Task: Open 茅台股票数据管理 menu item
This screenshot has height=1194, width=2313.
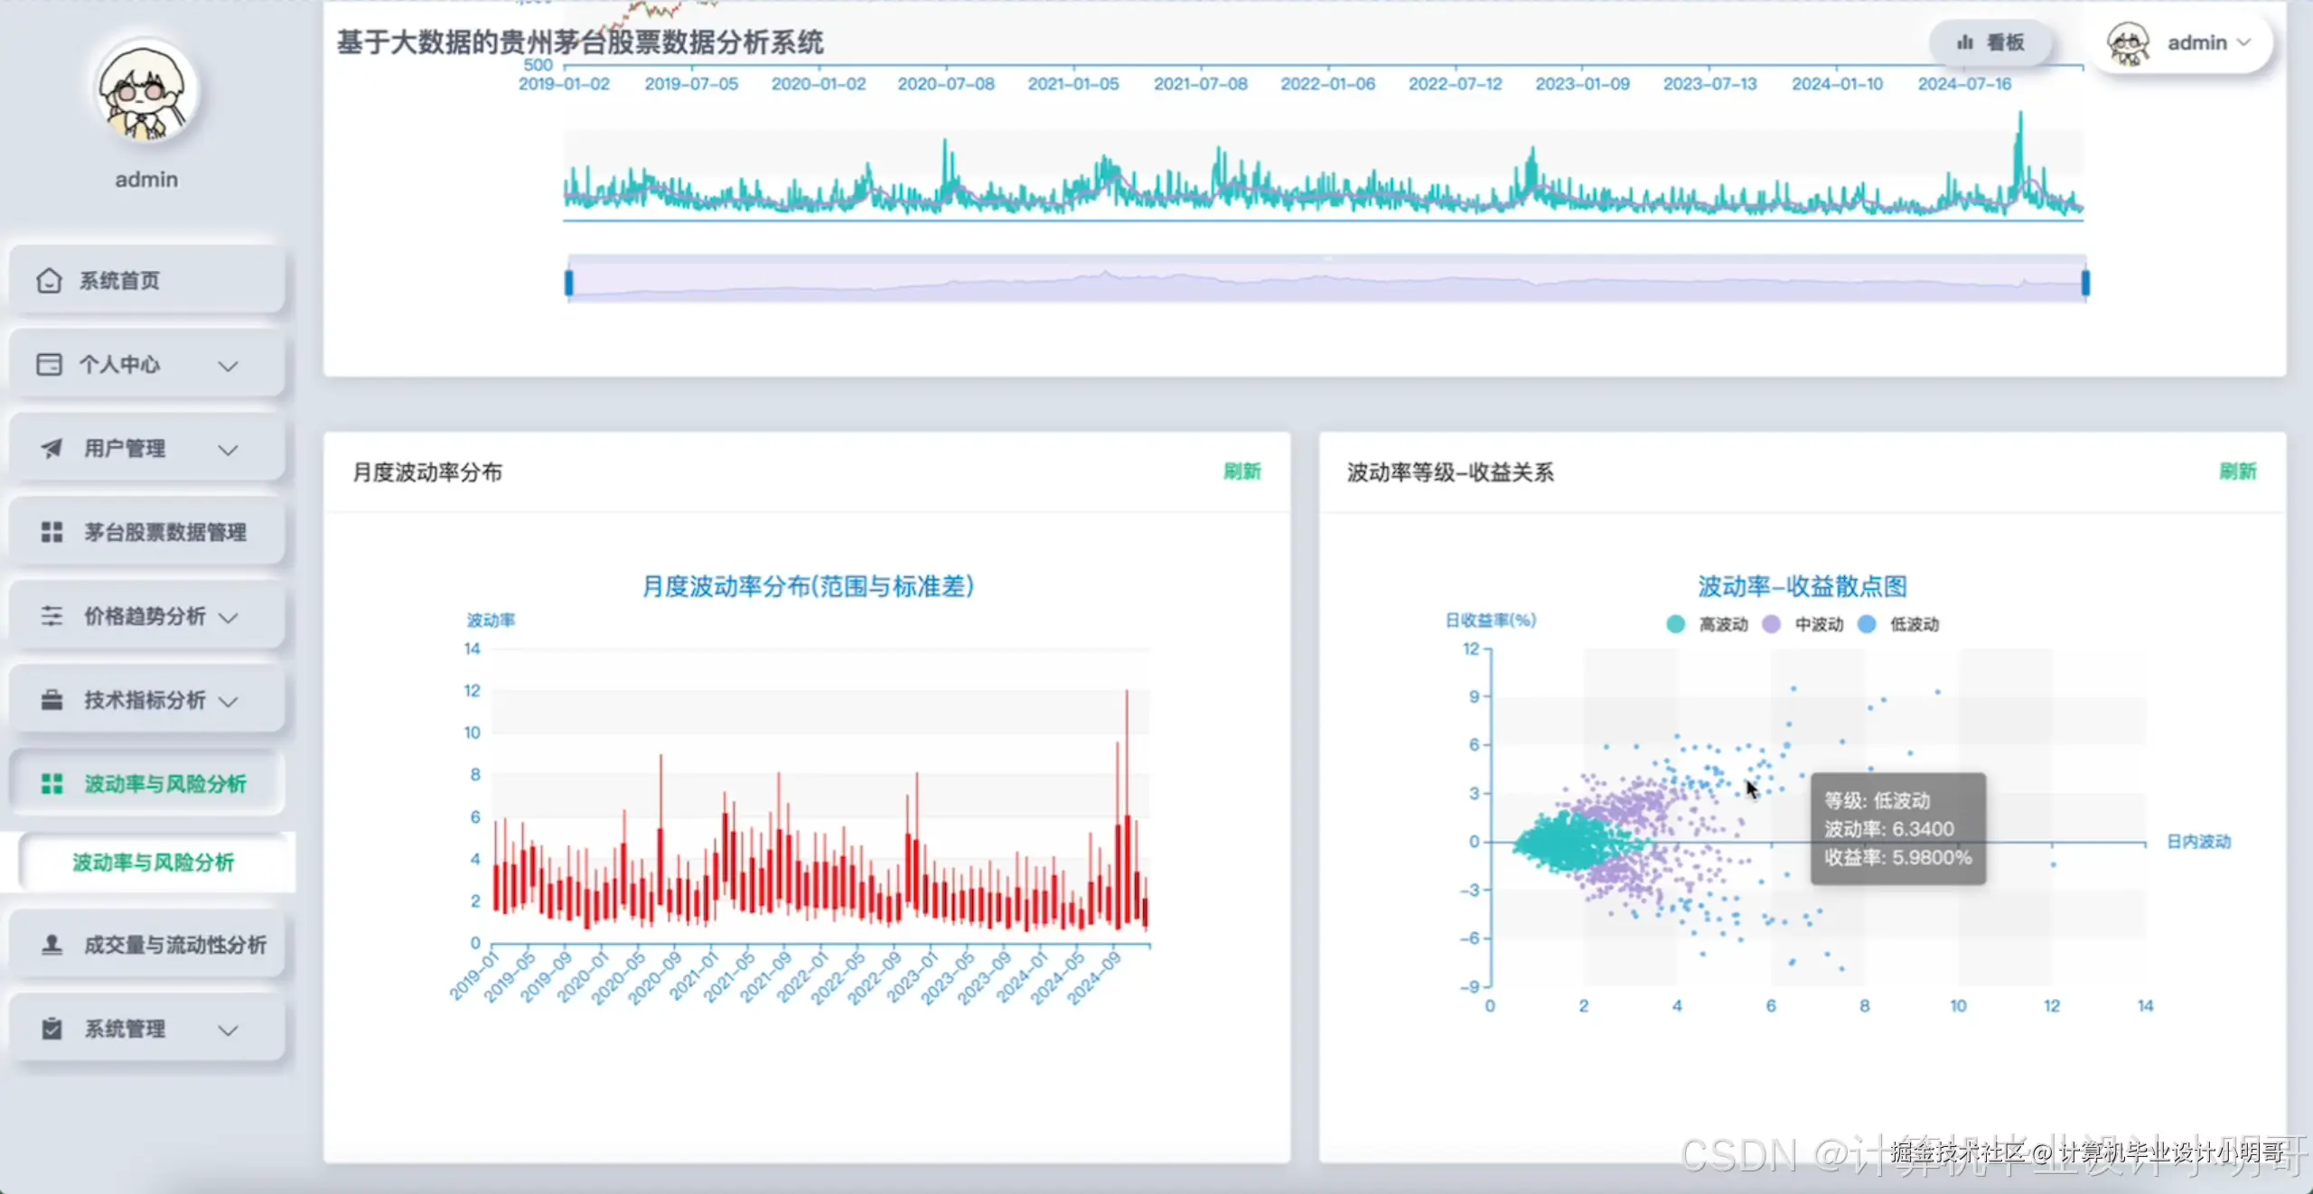Action: pyautogui.click(x=146, y=533)
